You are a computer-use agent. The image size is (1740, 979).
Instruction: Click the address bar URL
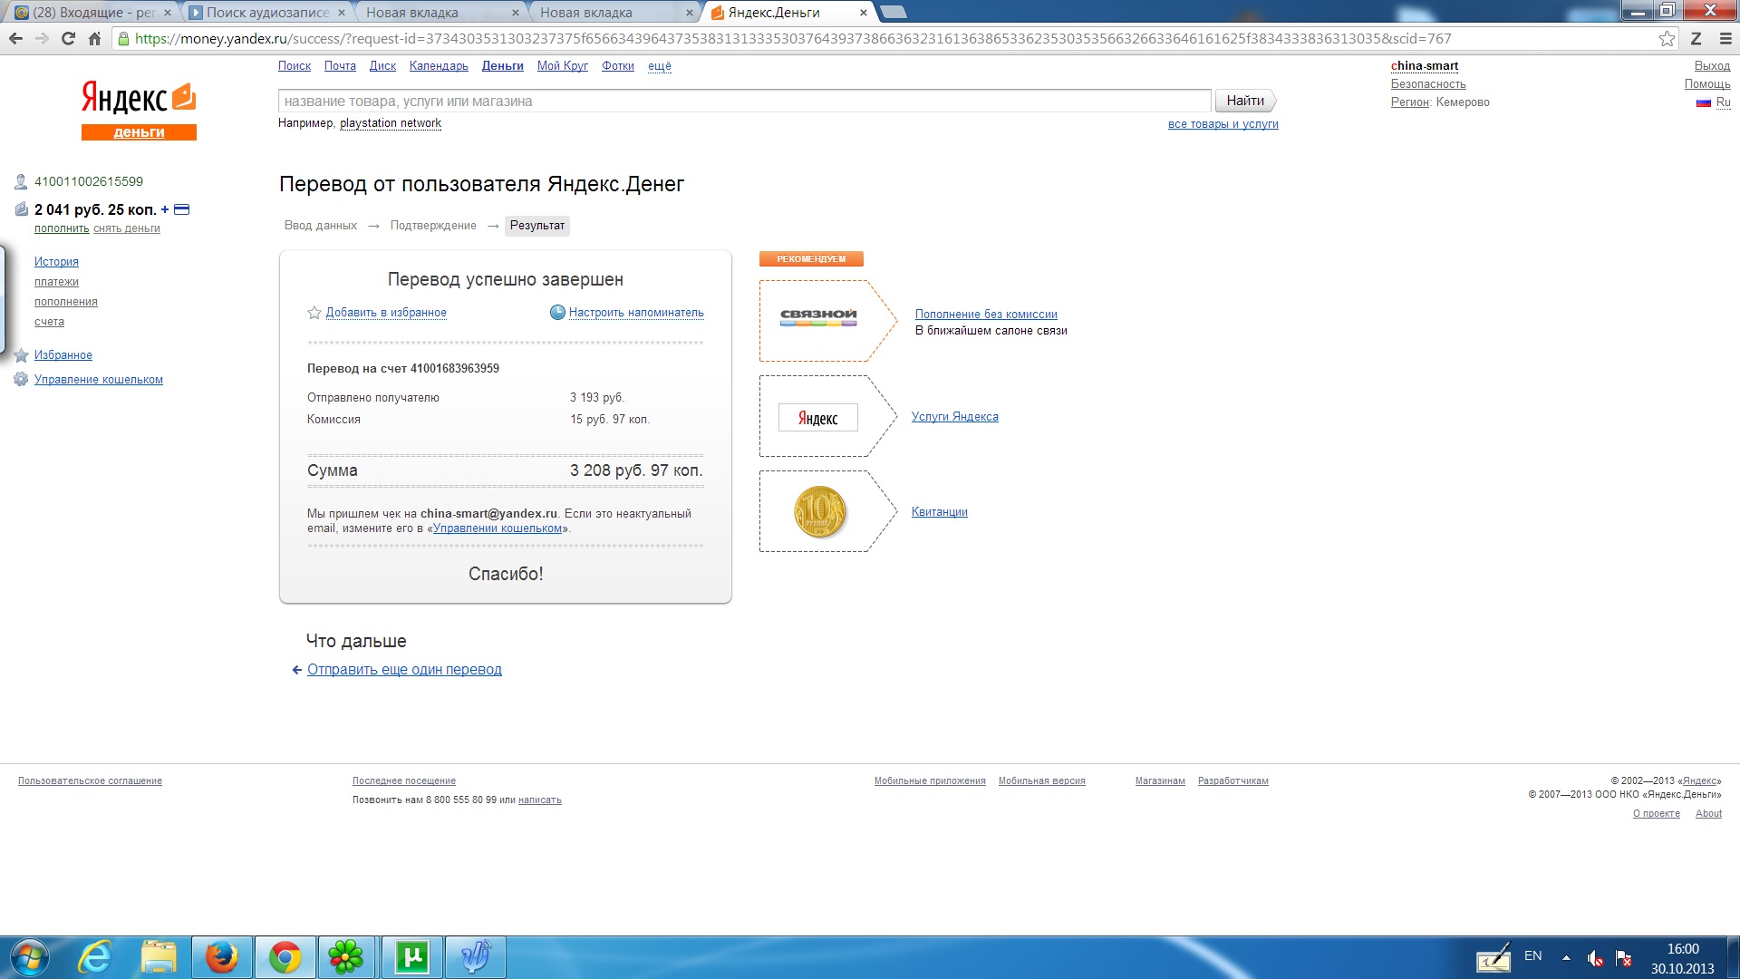coord(793,38)
